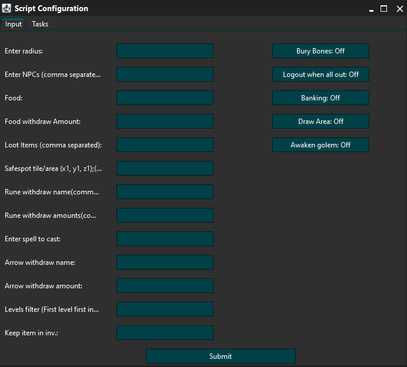Image resolution: width=407 pixels, height=367 pixels.
Task: Click the 'Loot Items (comma separated):' label
Action: coord(53,145)
